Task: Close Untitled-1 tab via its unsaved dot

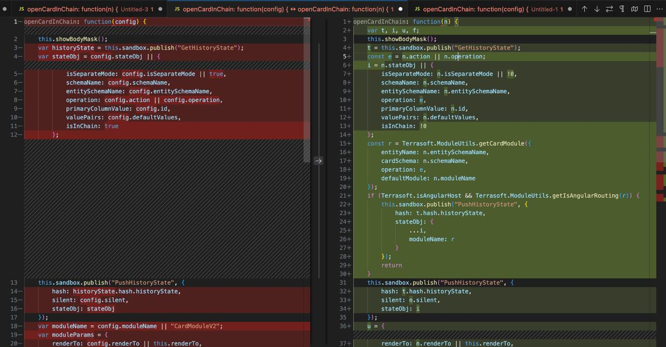Action: click(x=570, y=9)
